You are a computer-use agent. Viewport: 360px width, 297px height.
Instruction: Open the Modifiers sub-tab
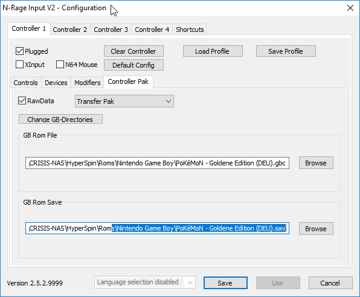(x=88, y=83)
